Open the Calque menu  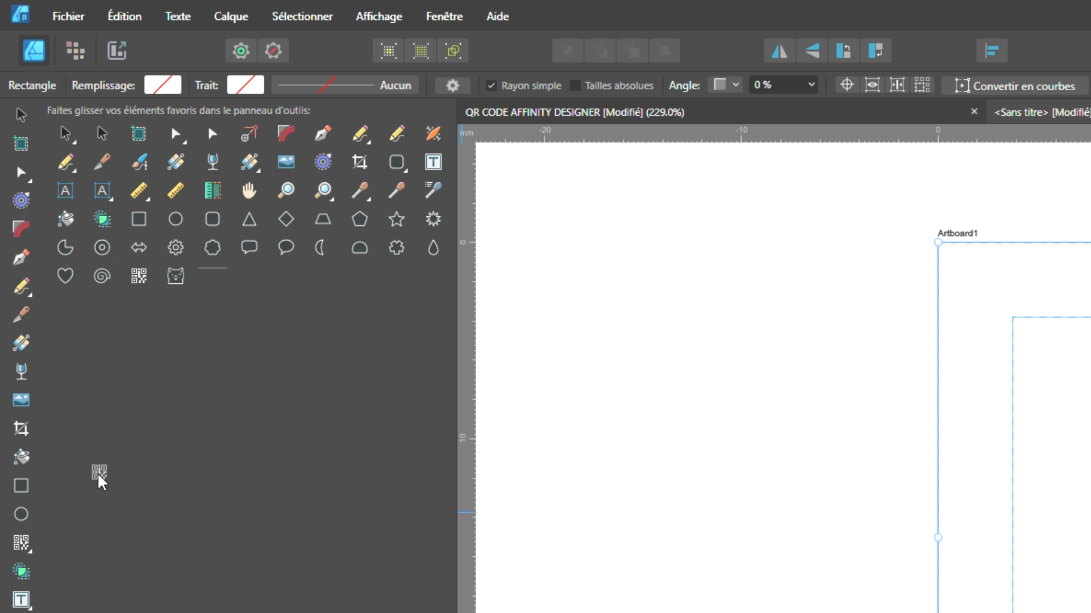pyautogui.click(x=231, y=16)
